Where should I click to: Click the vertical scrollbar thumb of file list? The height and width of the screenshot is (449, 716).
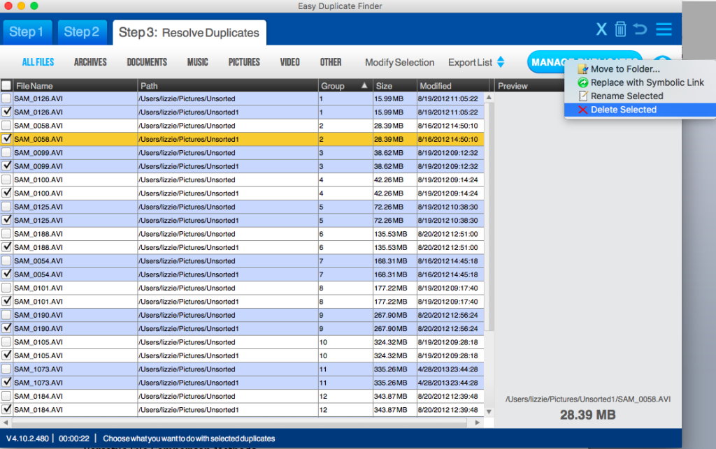(x=489, y=217)
